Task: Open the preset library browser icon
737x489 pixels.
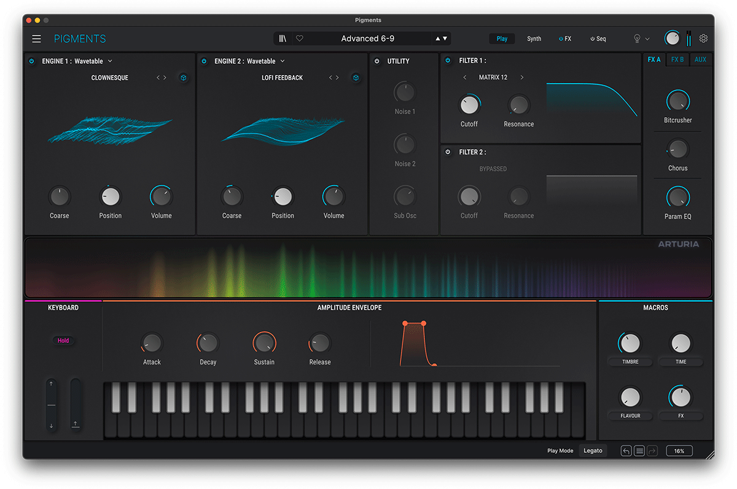Action: click(283, 39)
